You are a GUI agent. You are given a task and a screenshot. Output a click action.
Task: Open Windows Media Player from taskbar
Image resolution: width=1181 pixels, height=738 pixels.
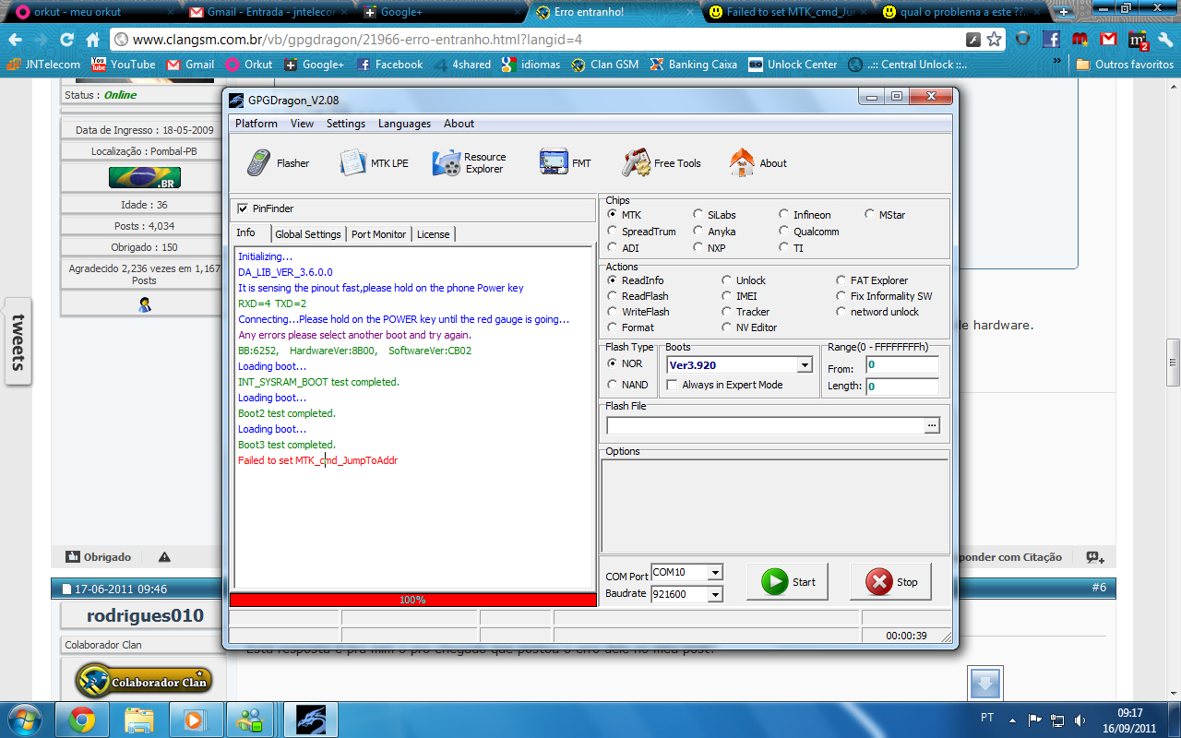click(195, 719)
